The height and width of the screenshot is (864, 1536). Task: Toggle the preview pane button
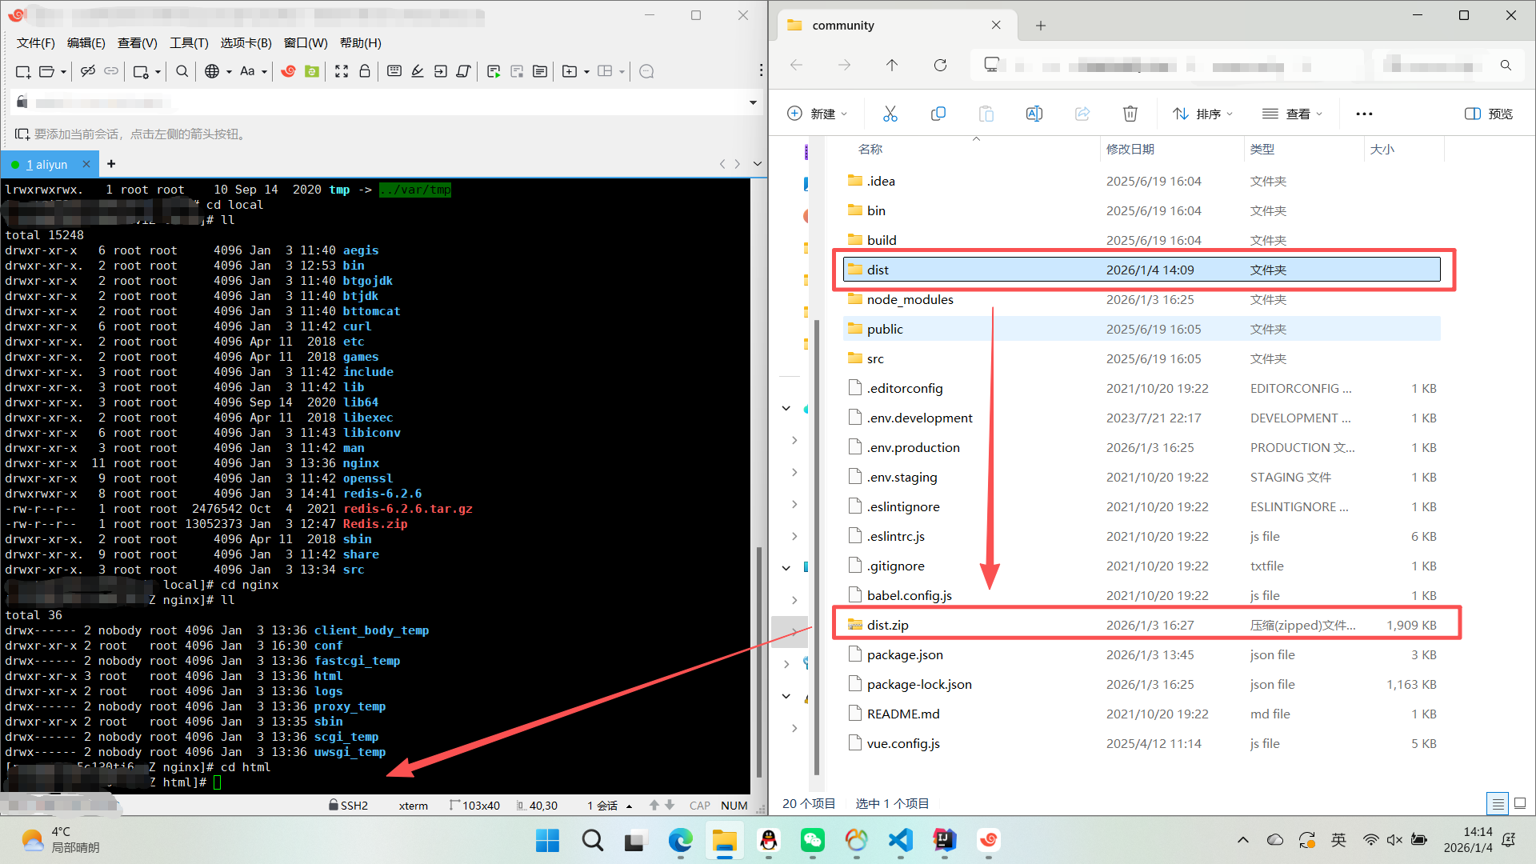[x=1488, y=114]
